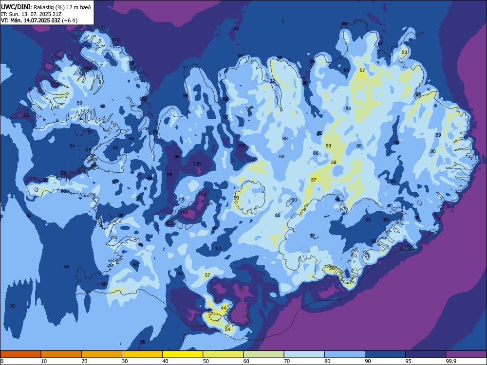The height and width of the screenshot is (365, 487).
Task: Click the legend scale label 99.9
Action: (450, 361)
